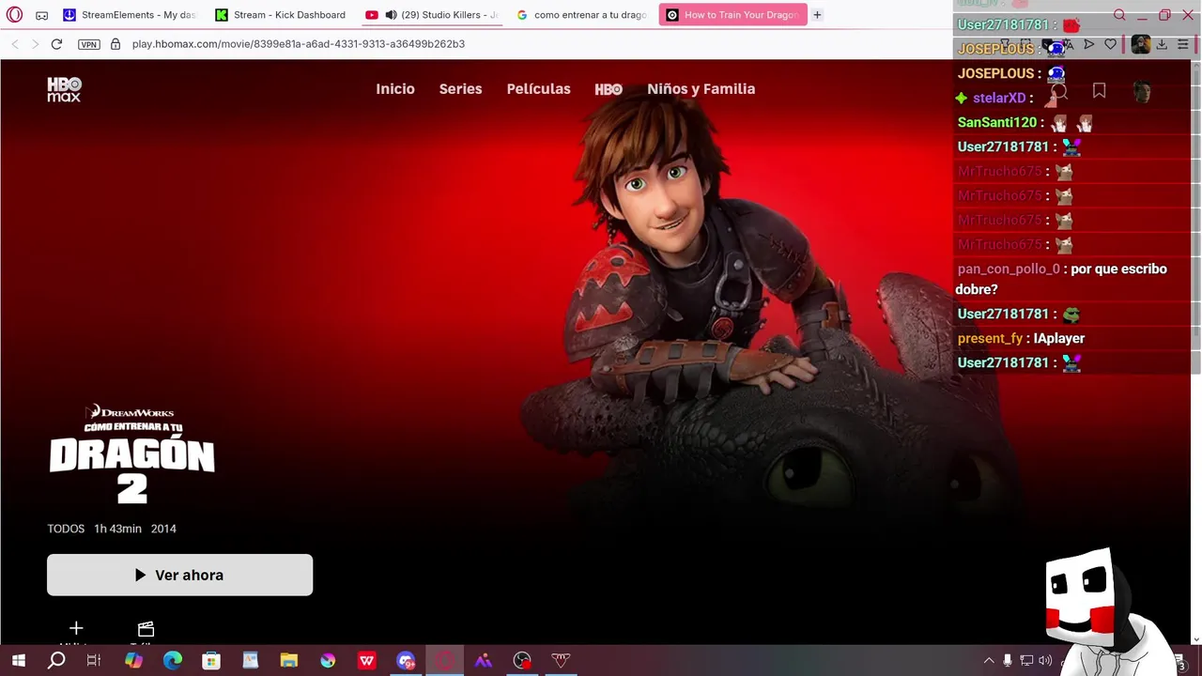
Task: Launch Copilot from the taskbar
Action: point(133,661)
